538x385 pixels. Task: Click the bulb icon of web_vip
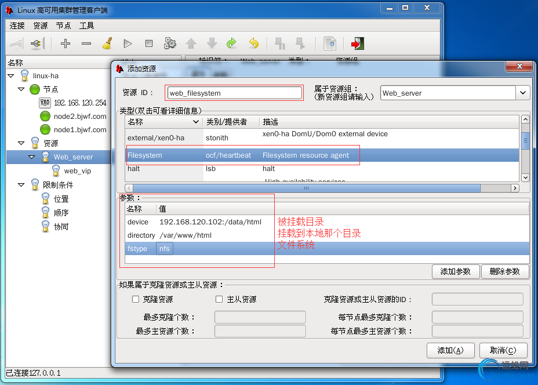56,170
